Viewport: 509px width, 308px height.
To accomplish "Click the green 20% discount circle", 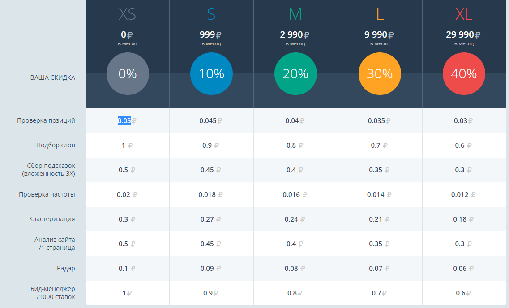I will (x=295, y=74).
